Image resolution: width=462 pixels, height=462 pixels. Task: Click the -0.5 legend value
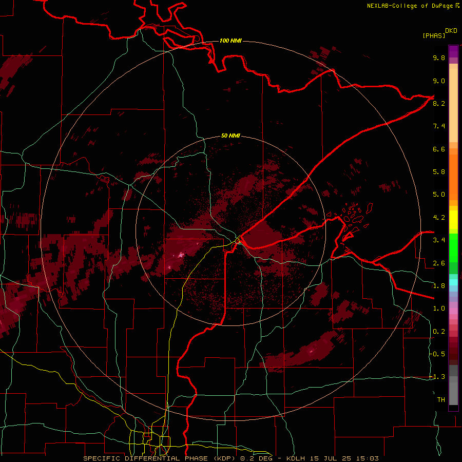(437, 354)
